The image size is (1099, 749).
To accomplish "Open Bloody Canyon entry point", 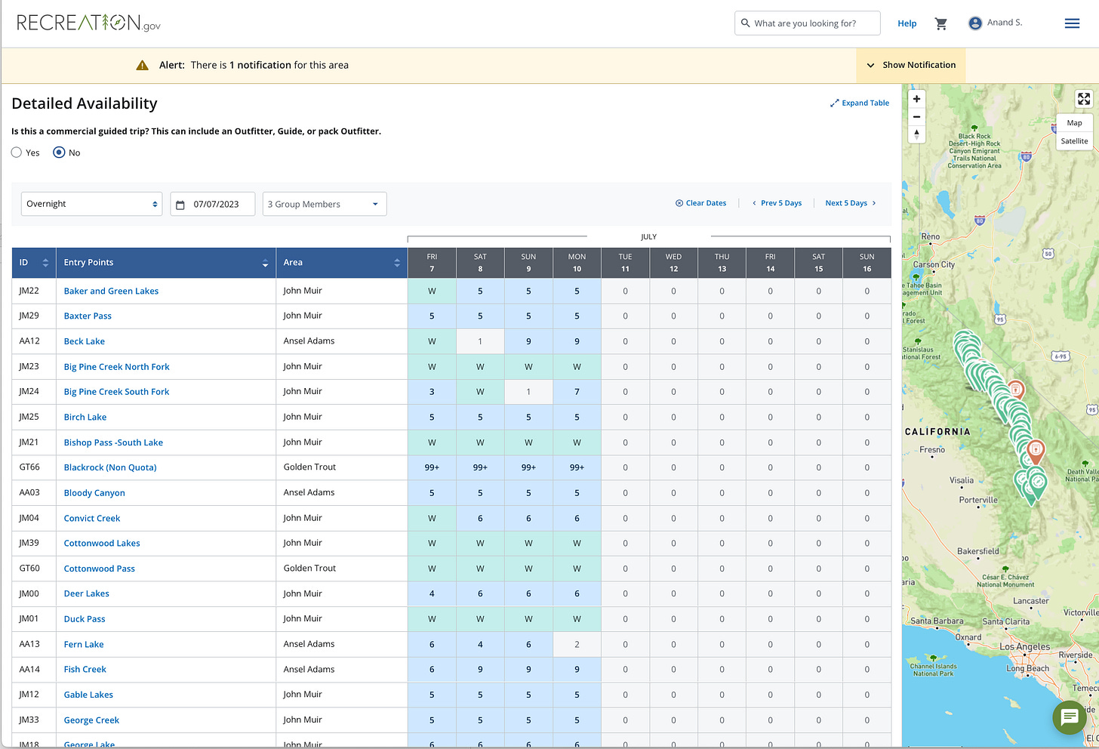I will (94, 493).
